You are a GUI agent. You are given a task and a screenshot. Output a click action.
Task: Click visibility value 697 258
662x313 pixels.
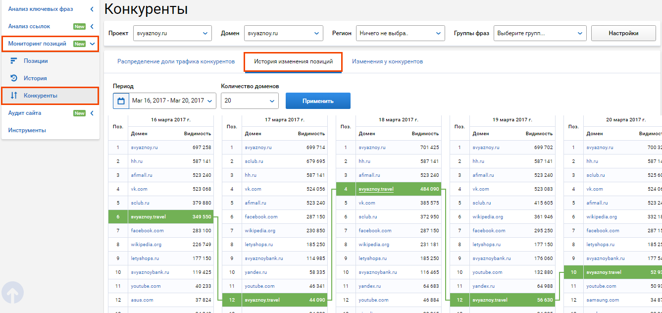pos(202,148)
